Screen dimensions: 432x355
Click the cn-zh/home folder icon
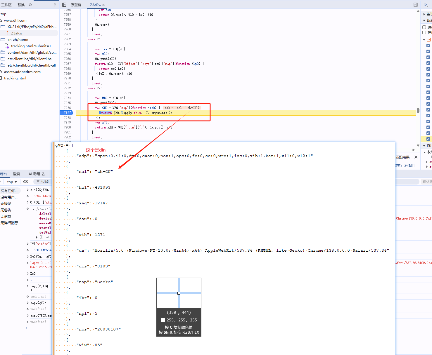coord(3,39)
